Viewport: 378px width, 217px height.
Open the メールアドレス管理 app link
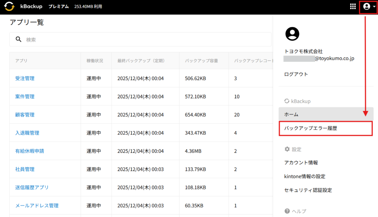pos(37,206)
